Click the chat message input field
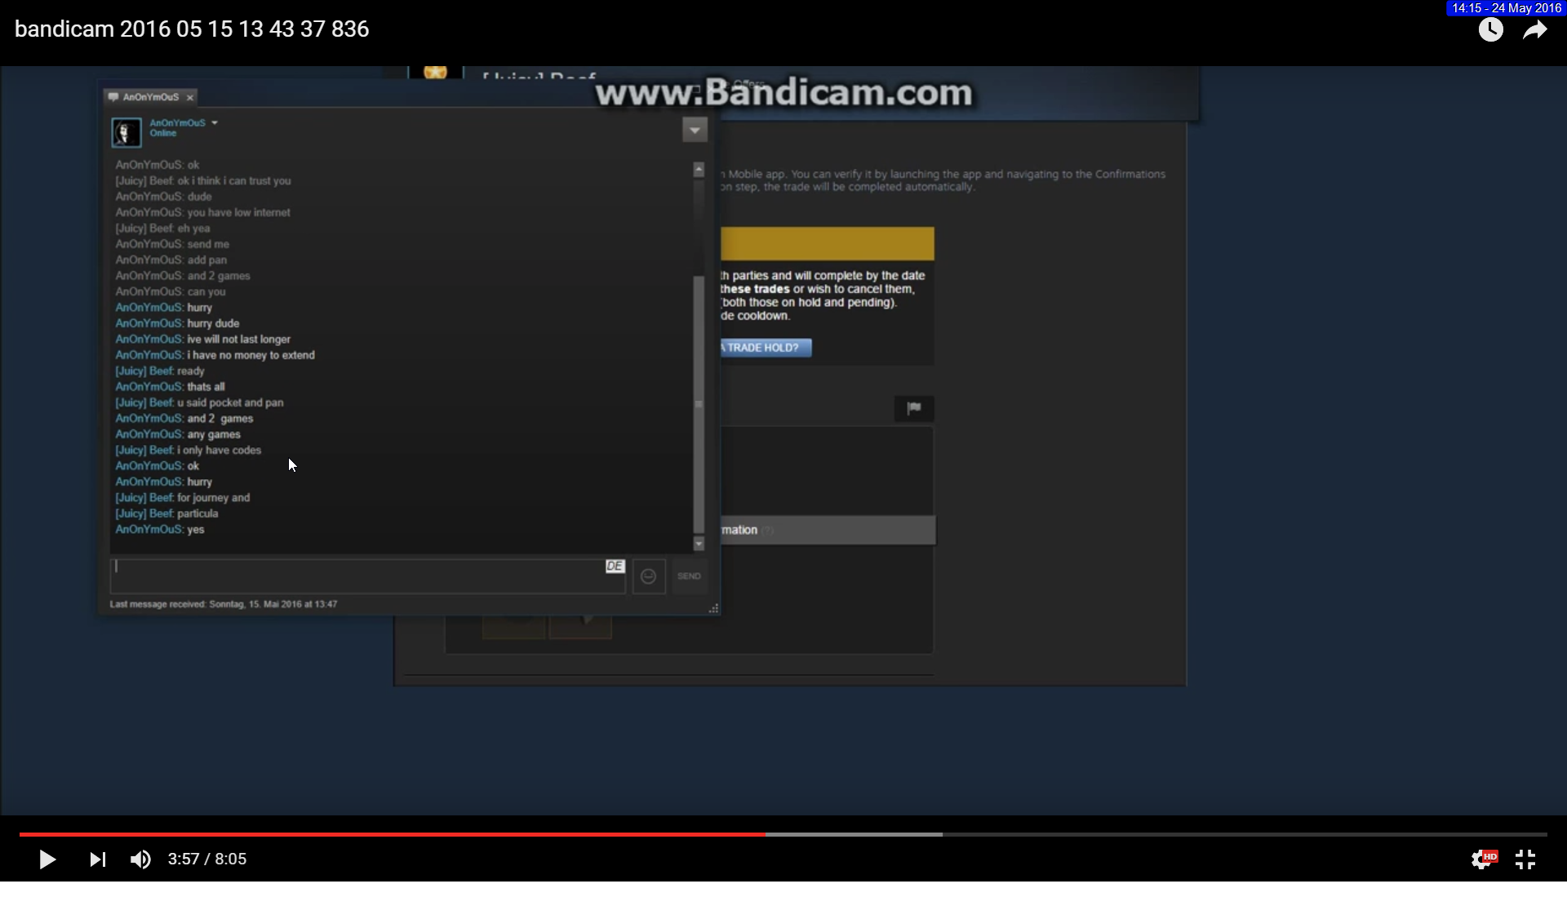 [x=359, y=576]
